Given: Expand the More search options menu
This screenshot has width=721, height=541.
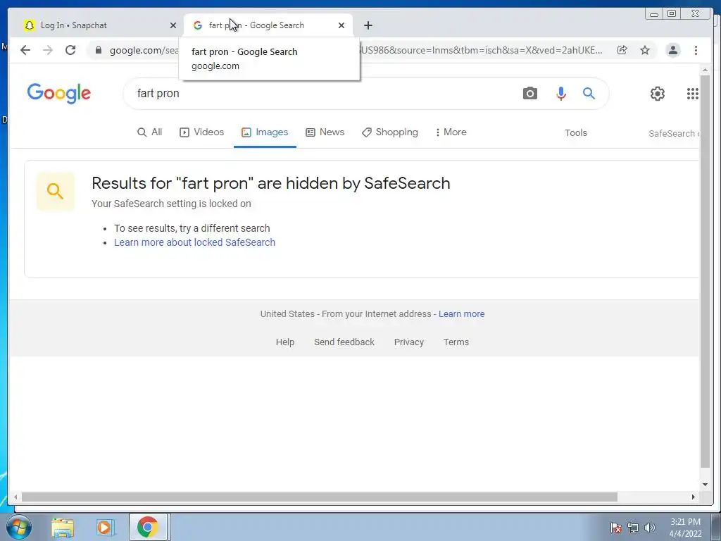Looking at the screenshot, I should pos(451,132).
